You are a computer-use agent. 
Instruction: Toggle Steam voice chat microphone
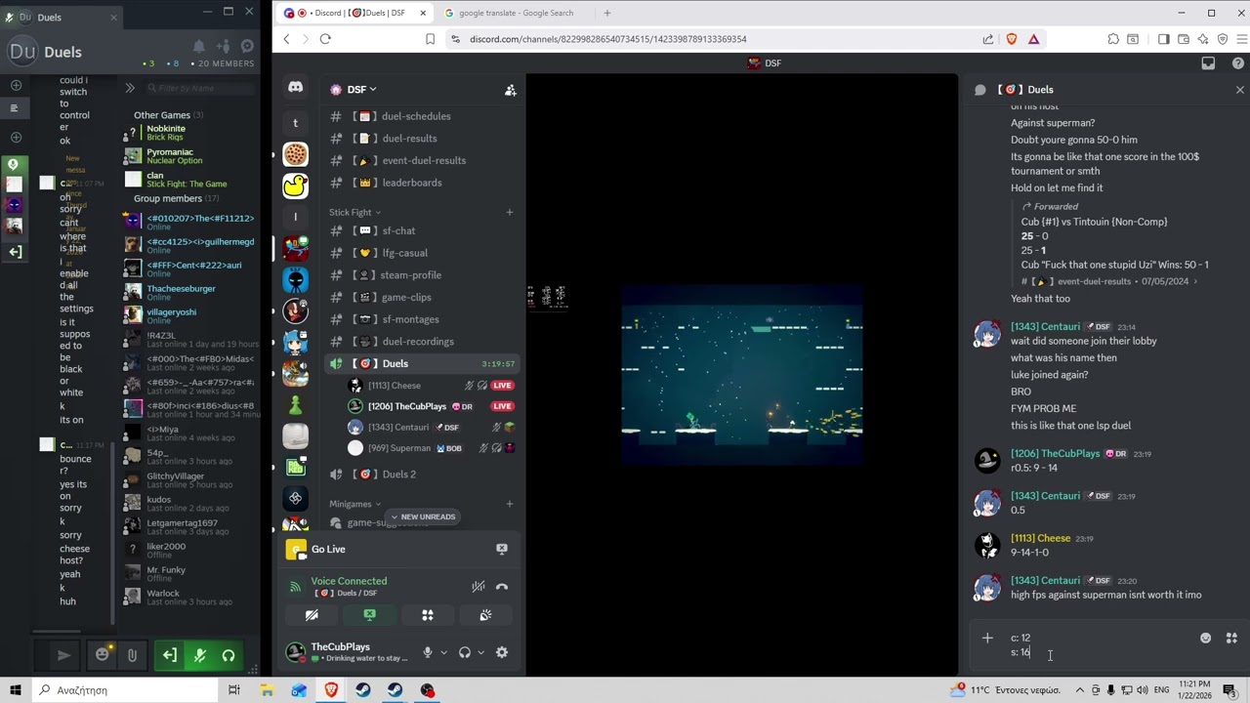pyautogui.click(x=199, y=655)
